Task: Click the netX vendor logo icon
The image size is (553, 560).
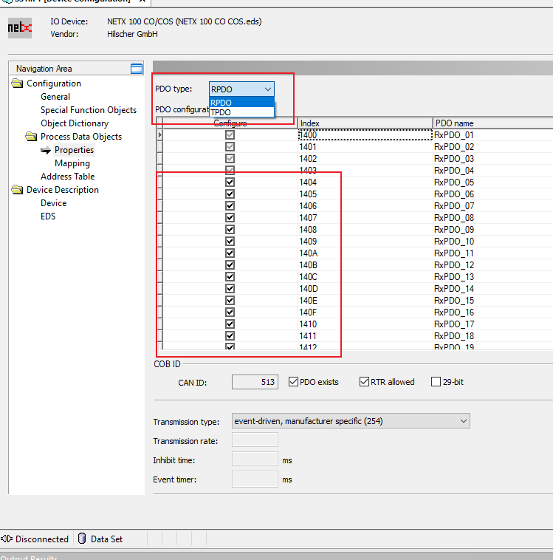Action: 20,28
